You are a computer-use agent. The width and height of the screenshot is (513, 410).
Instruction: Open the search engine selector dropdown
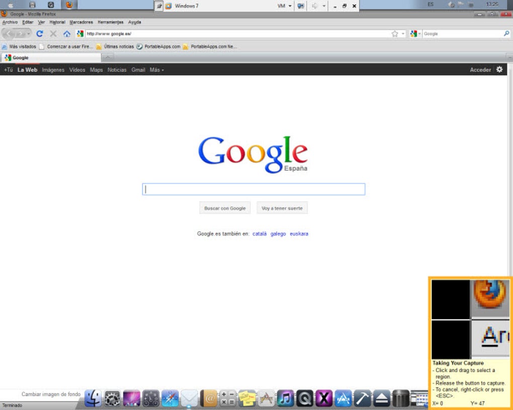point(415,34)
